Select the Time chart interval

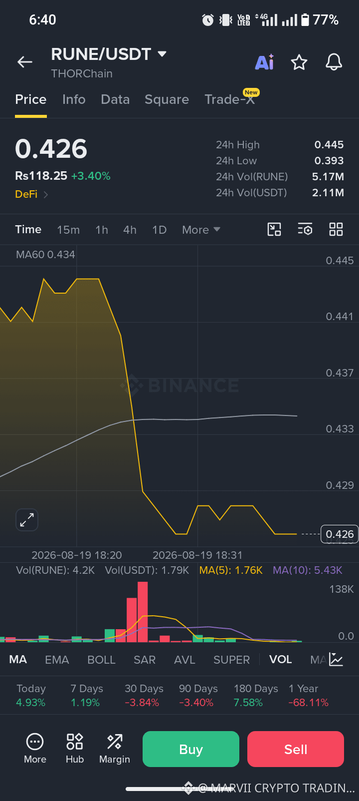click(28, 229)
